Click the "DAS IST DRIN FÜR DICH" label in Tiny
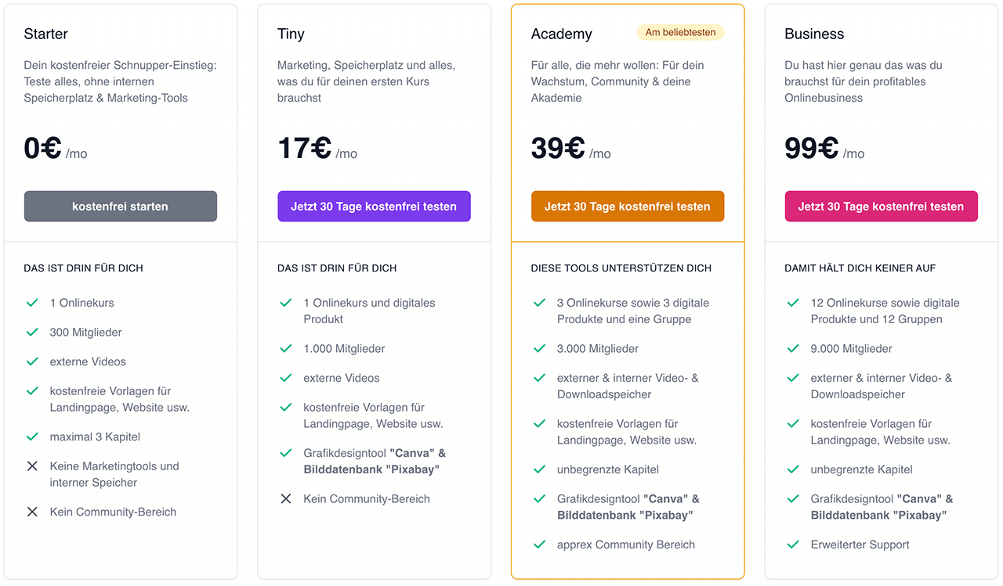Screen dimensions: 1003x586 tap(338, 268)
